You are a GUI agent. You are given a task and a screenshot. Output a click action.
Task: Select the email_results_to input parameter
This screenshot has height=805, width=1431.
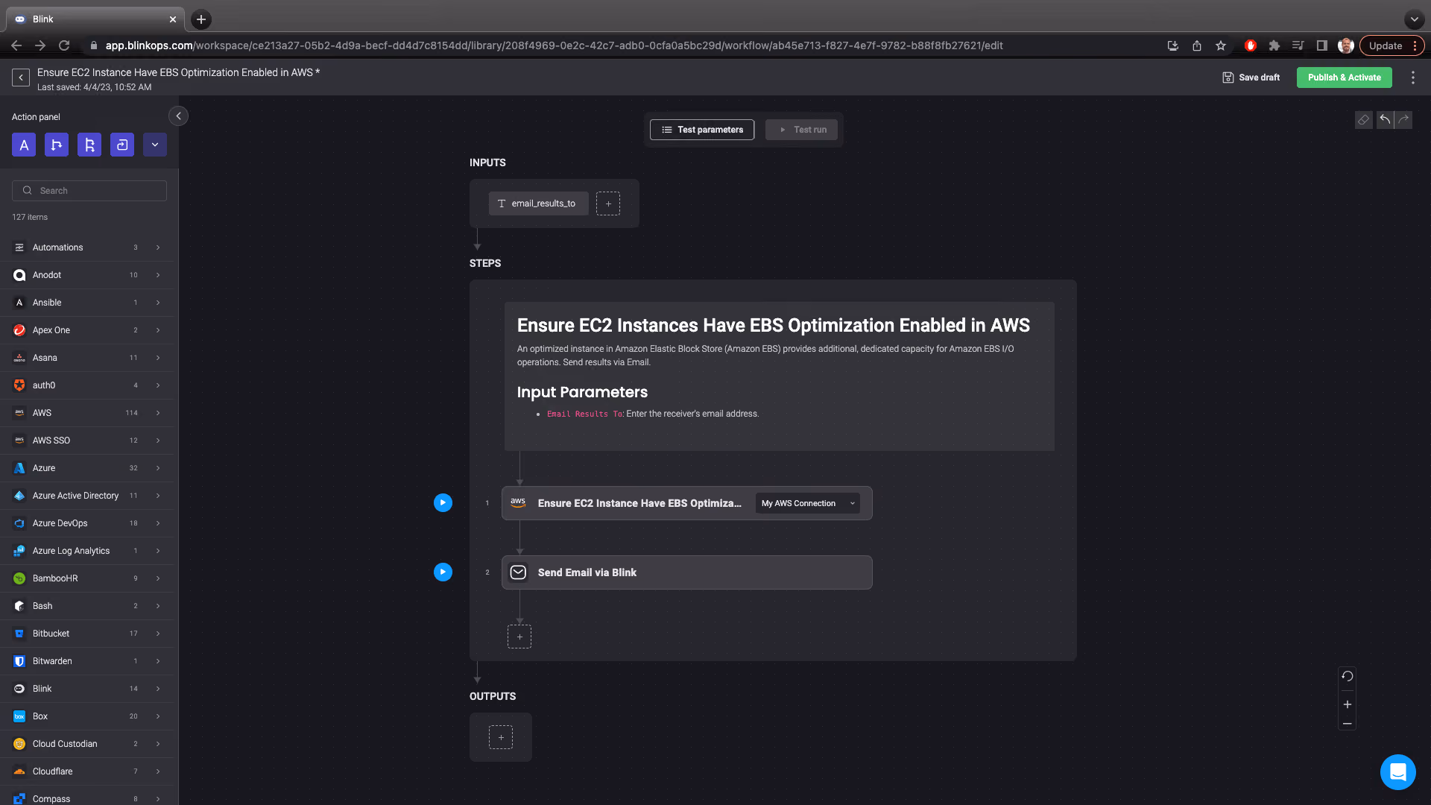(538, 203)
